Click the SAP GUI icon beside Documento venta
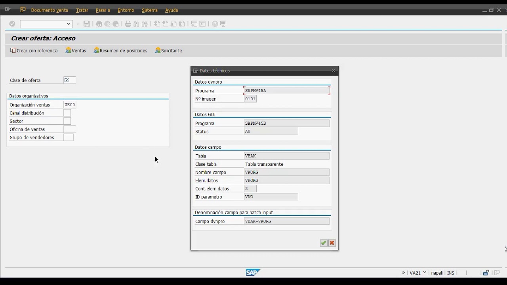The image size is (507, 285). 23,10
